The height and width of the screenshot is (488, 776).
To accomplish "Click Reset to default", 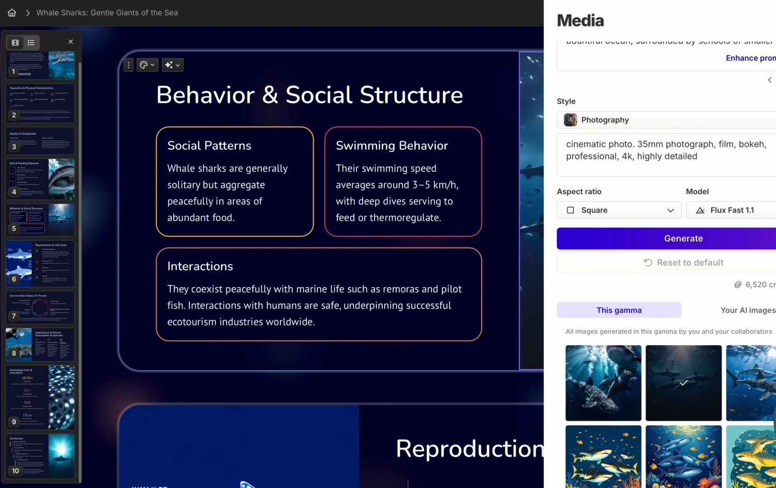I will point(683,263).
